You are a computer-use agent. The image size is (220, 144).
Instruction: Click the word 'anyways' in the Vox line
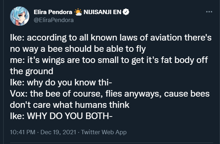[x=143, y=94]
